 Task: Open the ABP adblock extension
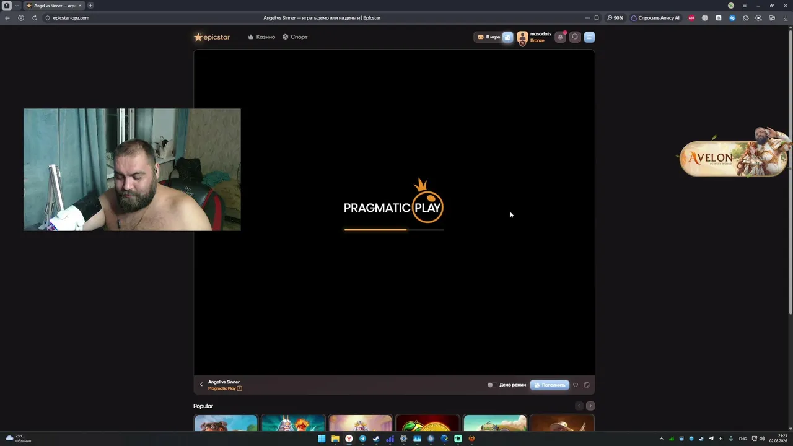coord(691,18)
